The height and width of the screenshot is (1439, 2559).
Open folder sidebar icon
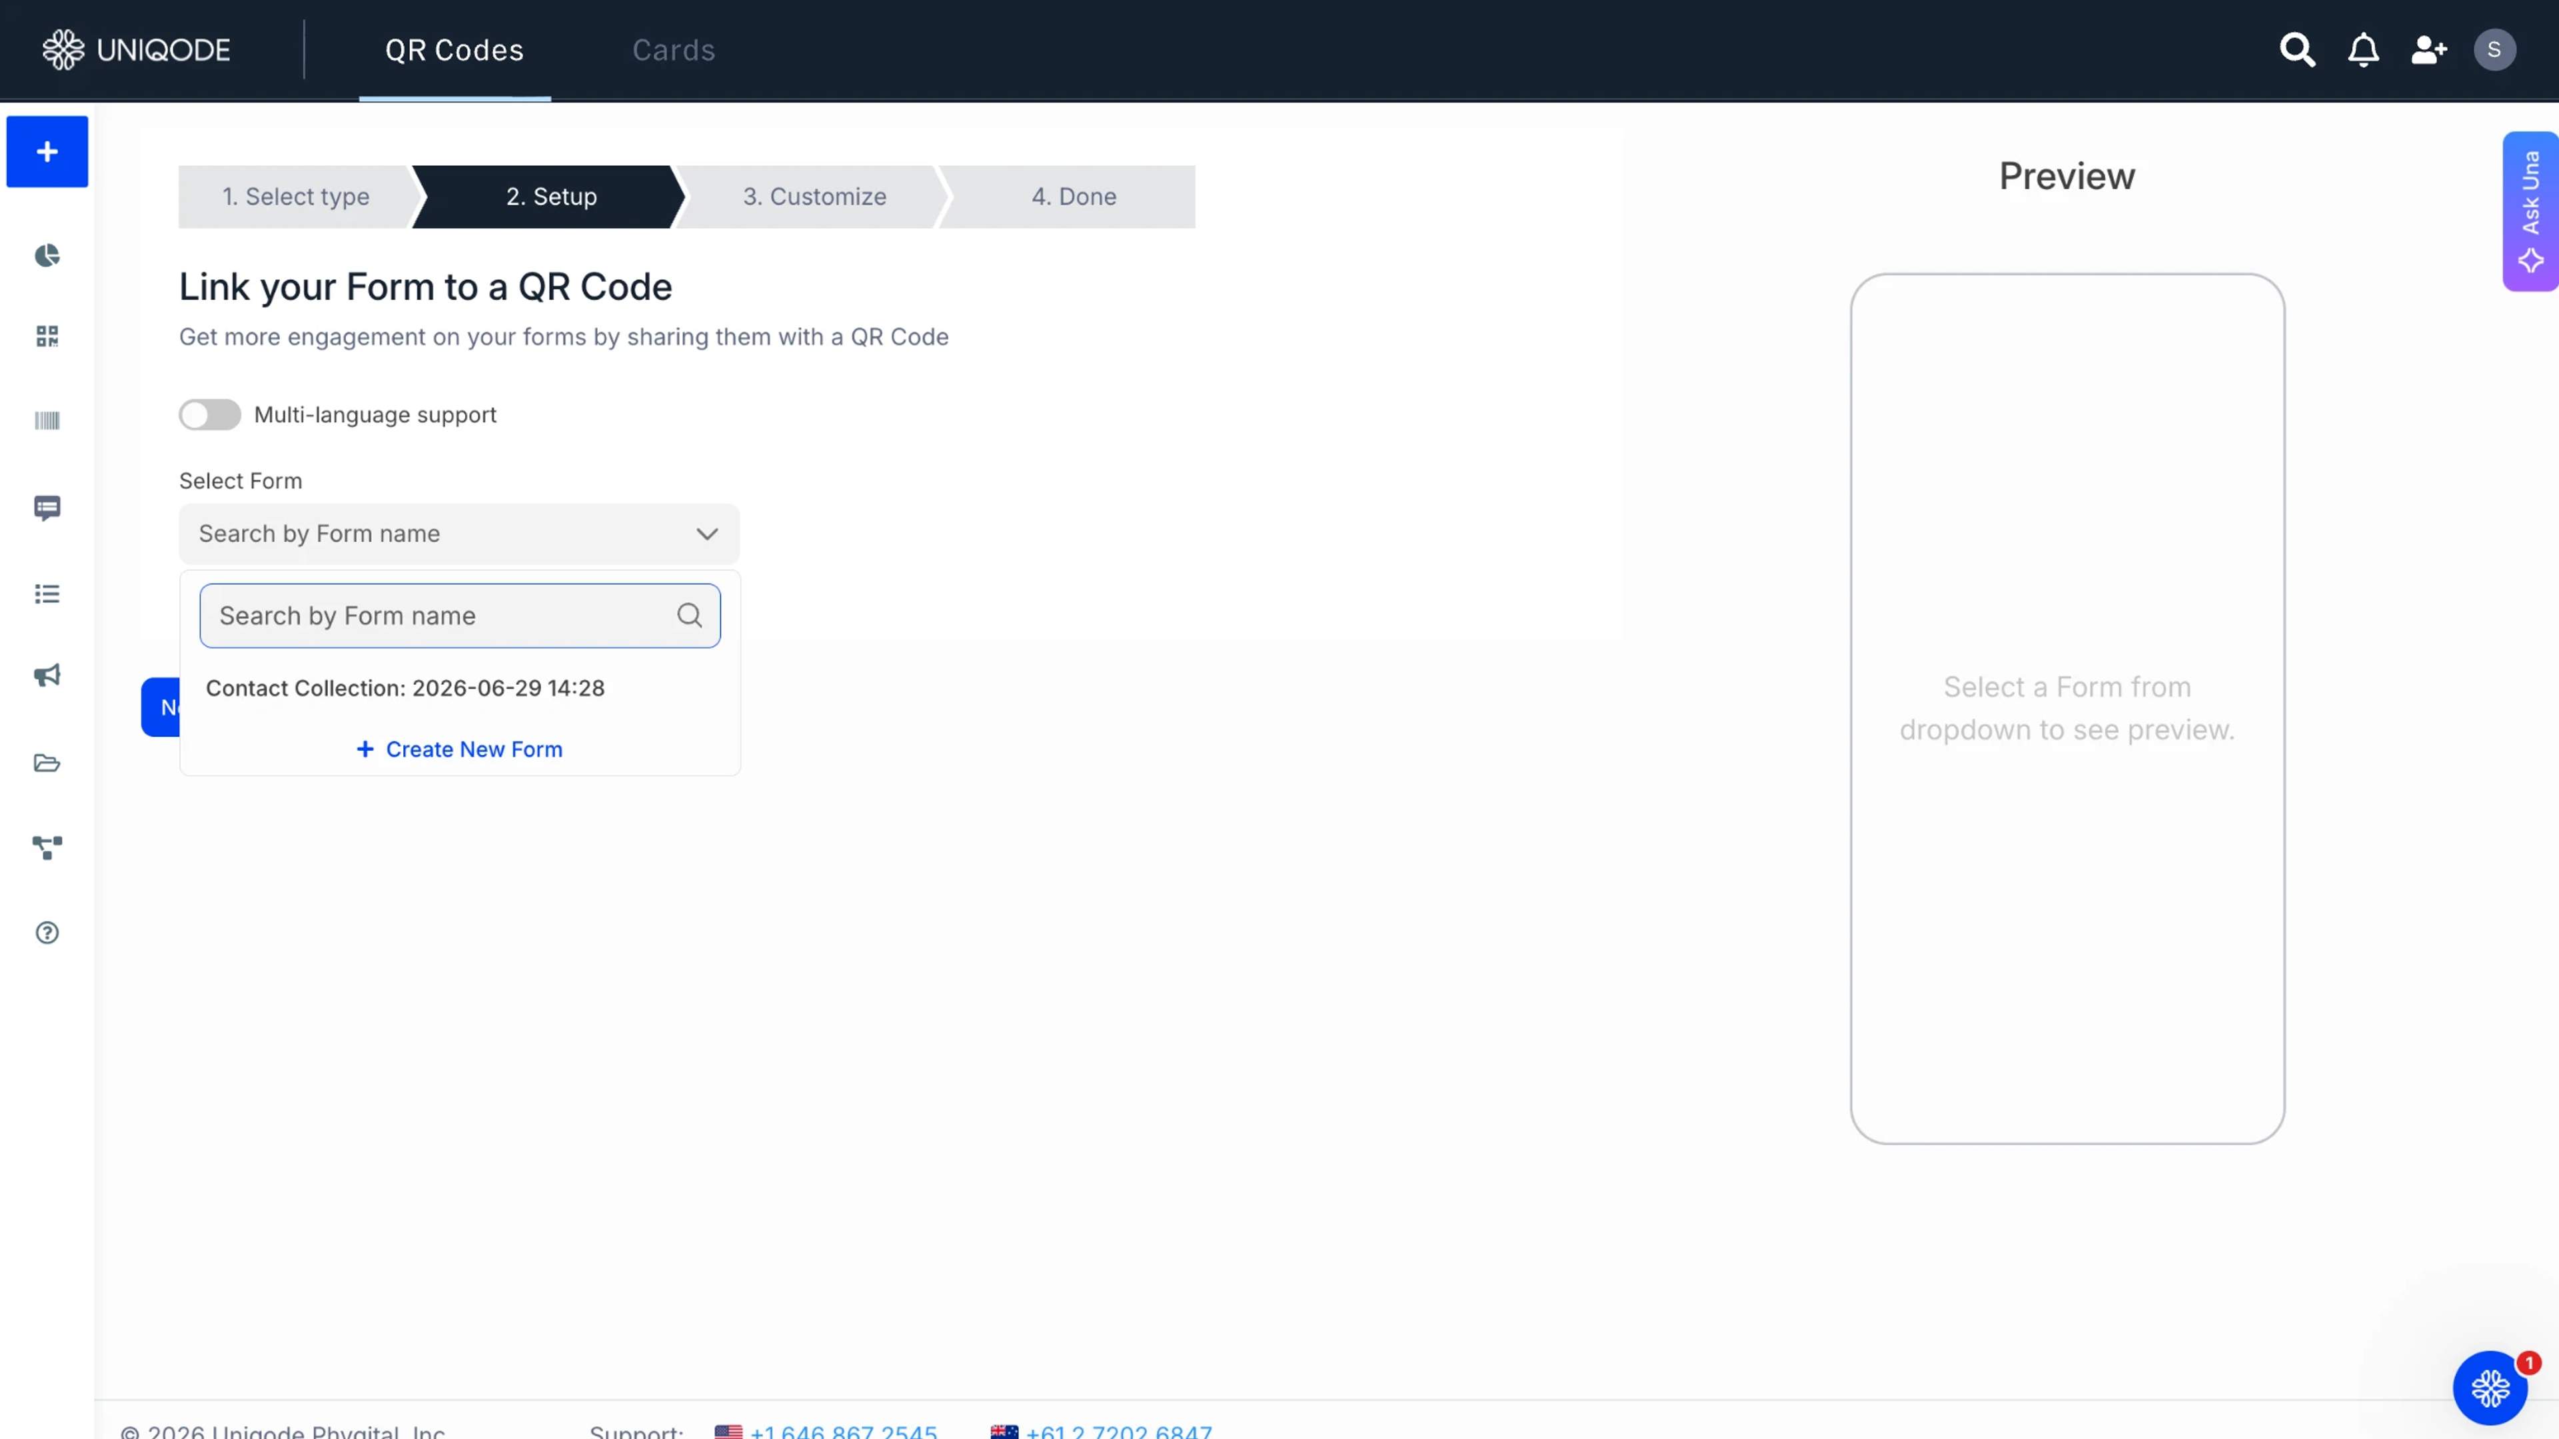47,763
